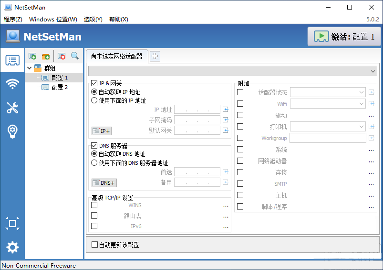
Task: Open 脚本/程序 settings ellipsis
Action: 371,207
